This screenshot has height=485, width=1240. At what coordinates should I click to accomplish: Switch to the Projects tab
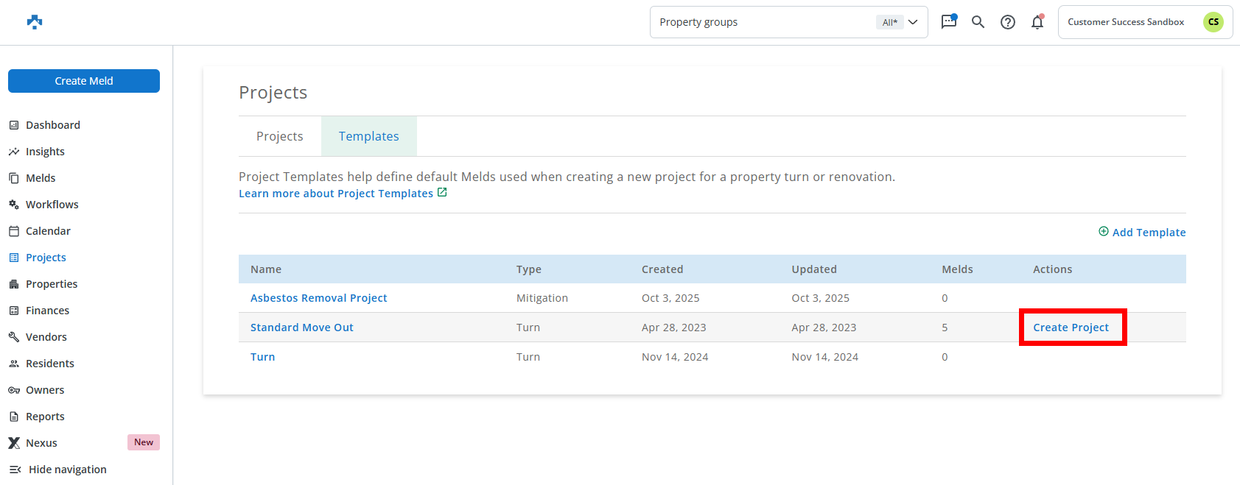click(x=280, y=136)
